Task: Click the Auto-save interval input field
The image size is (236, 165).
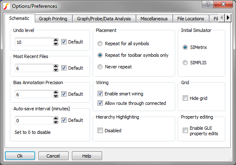Action: 34,120
